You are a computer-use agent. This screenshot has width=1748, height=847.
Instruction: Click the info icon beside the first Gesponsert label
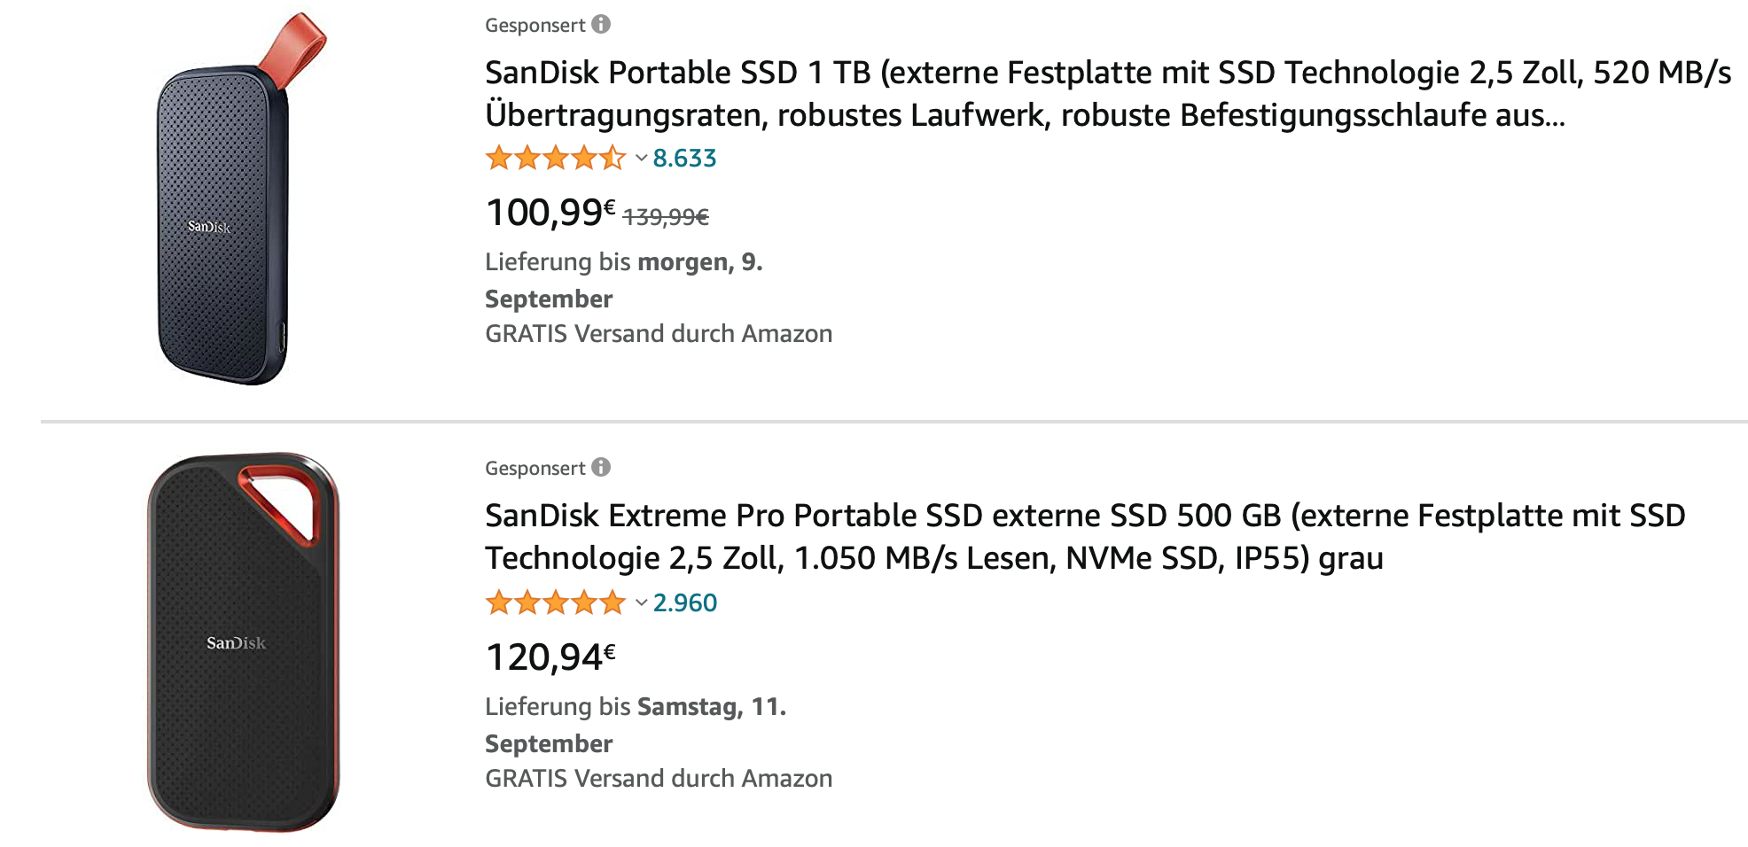coord(601,25)
